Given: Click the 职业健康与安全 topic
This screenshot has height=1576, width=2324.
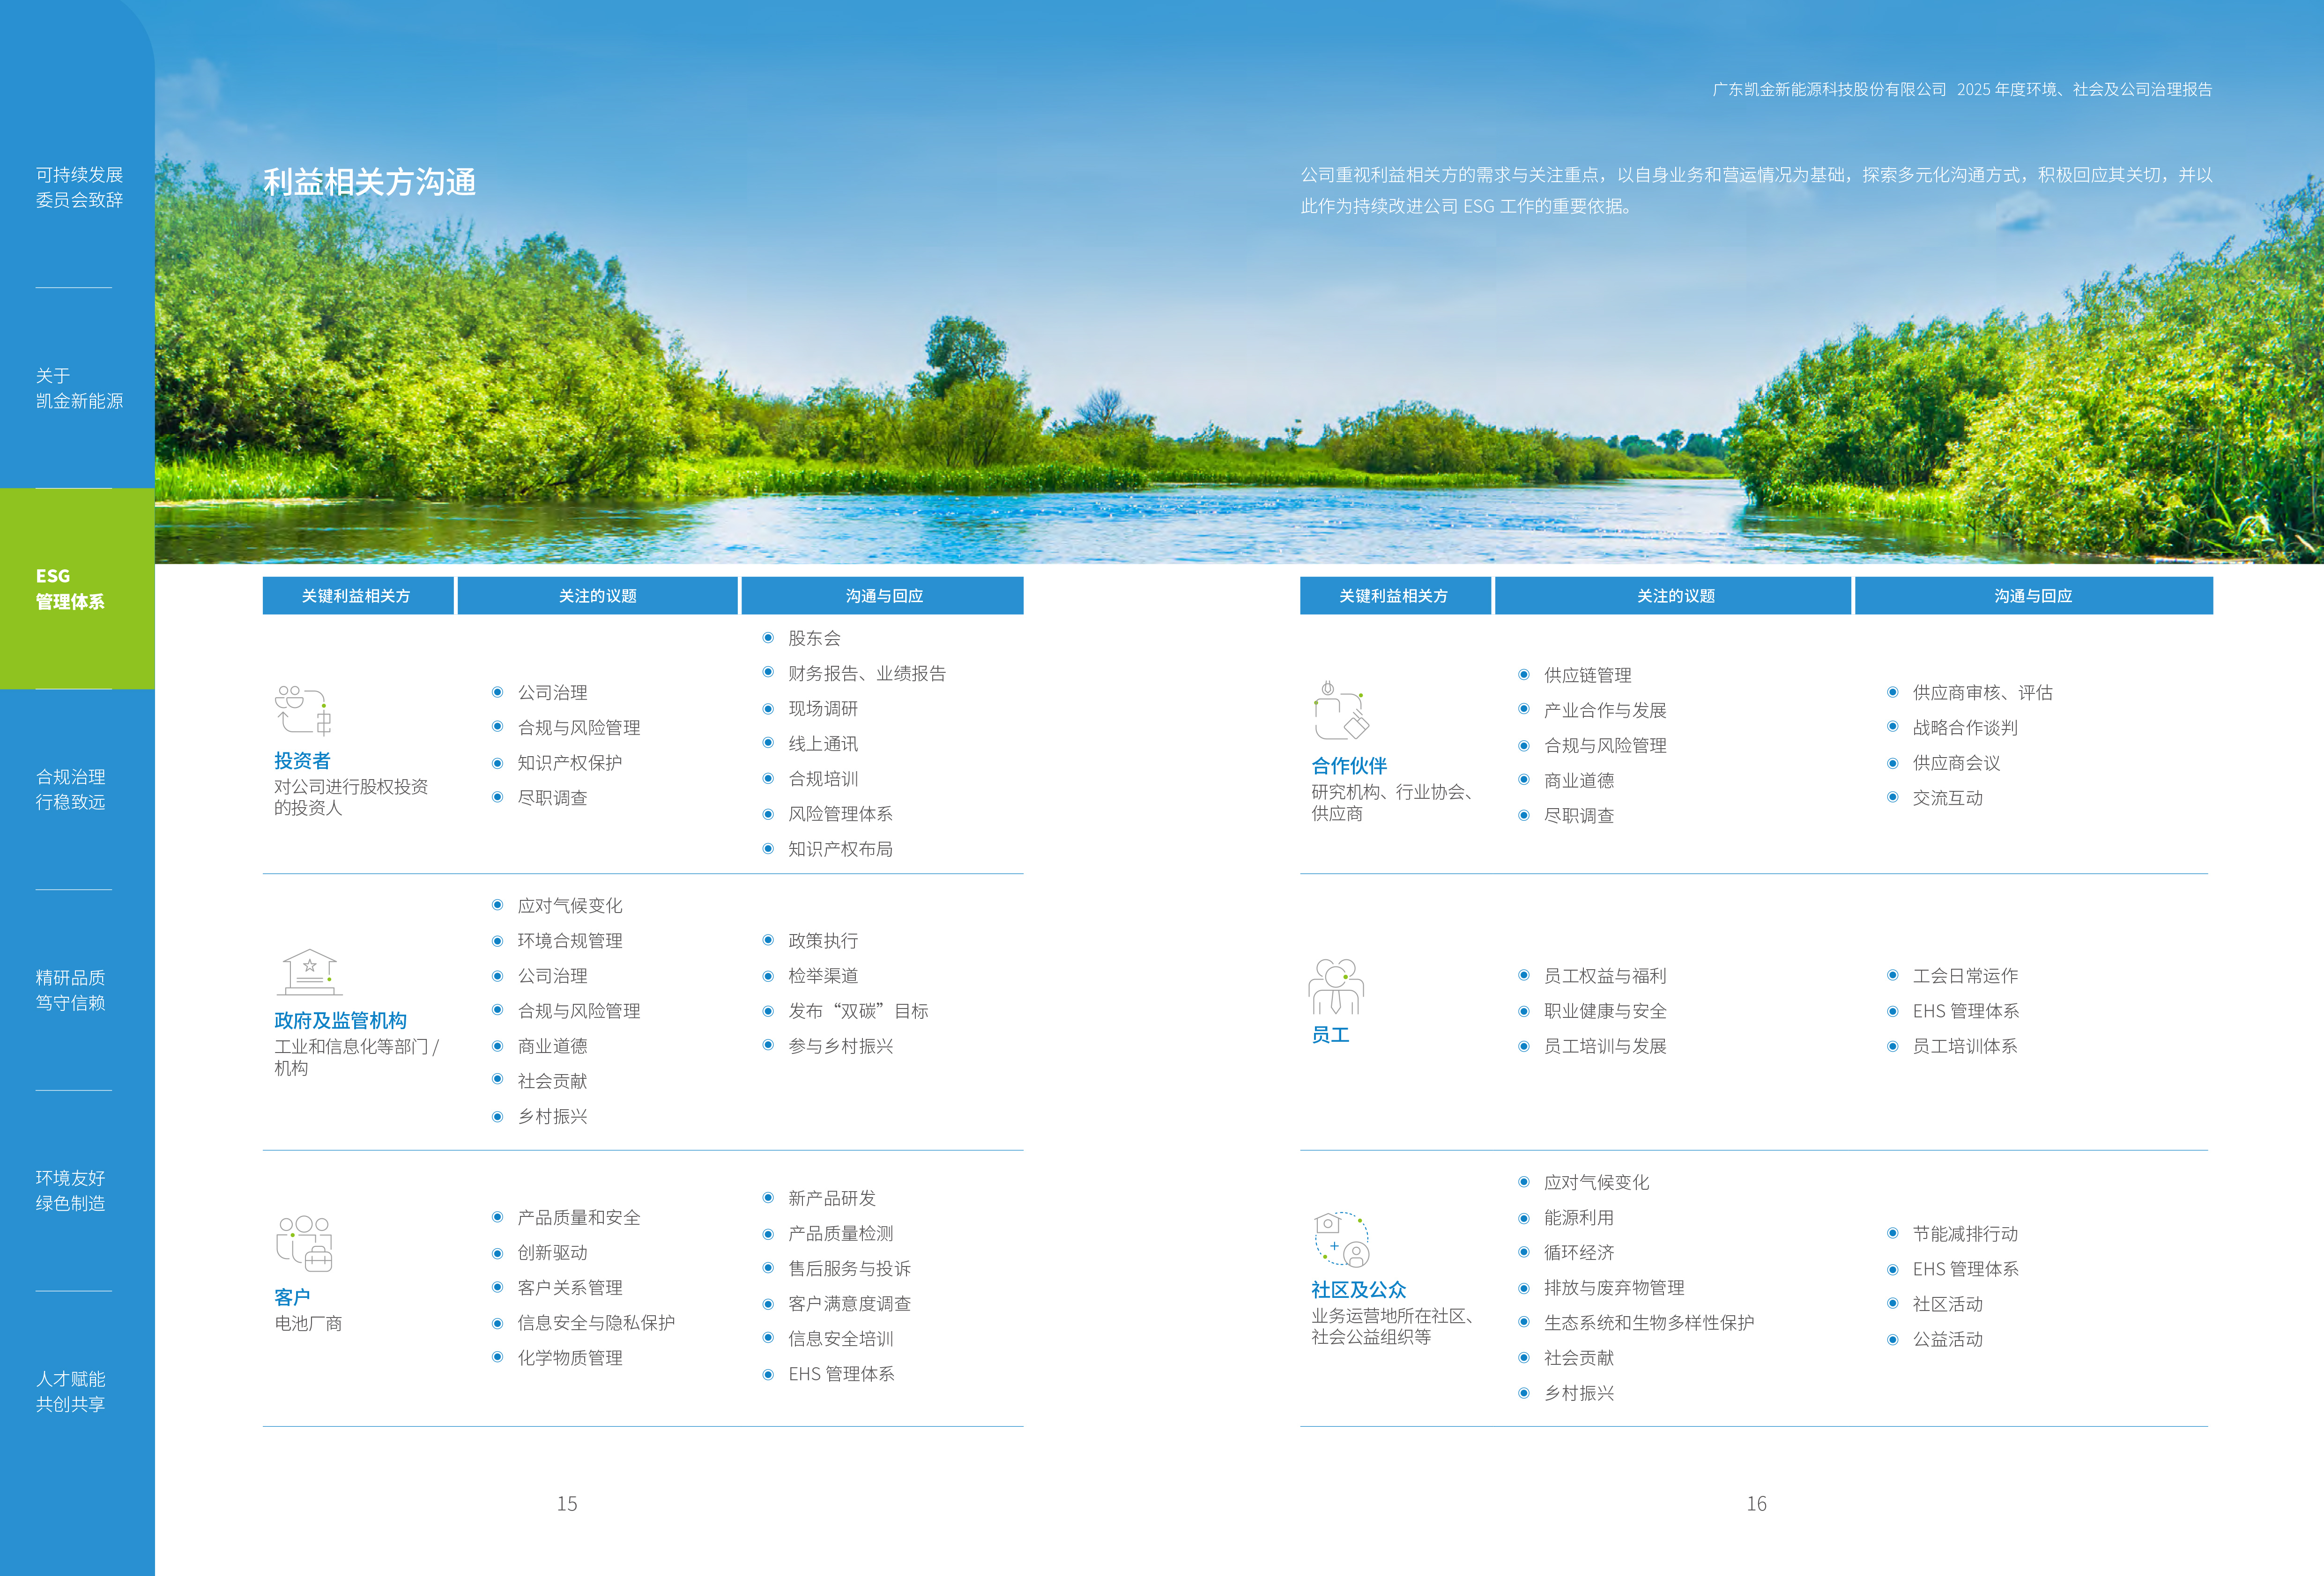Looking at the screenshot, I should tap(1605, 1011).
